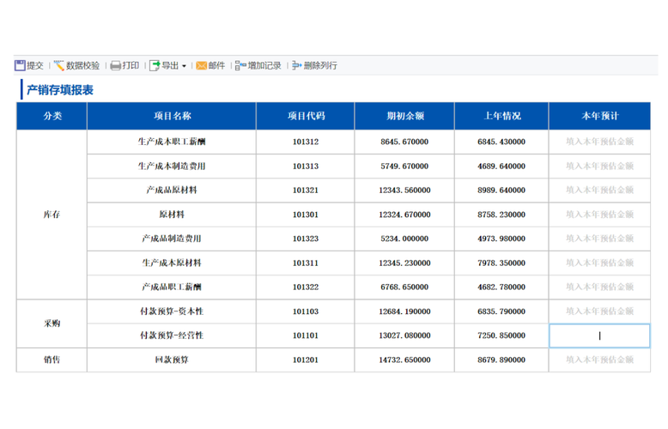
Task: Fill 本年预计 for 回款预算 row
Action: click(x=600, y=360)
